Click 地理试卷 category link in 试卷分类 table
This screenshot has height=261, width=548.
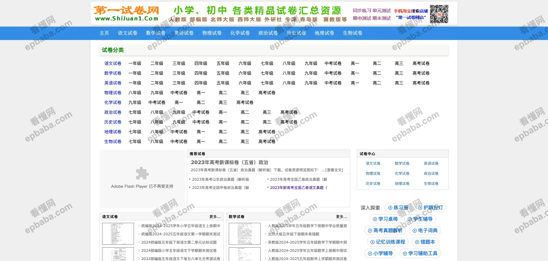coord(113,132)
